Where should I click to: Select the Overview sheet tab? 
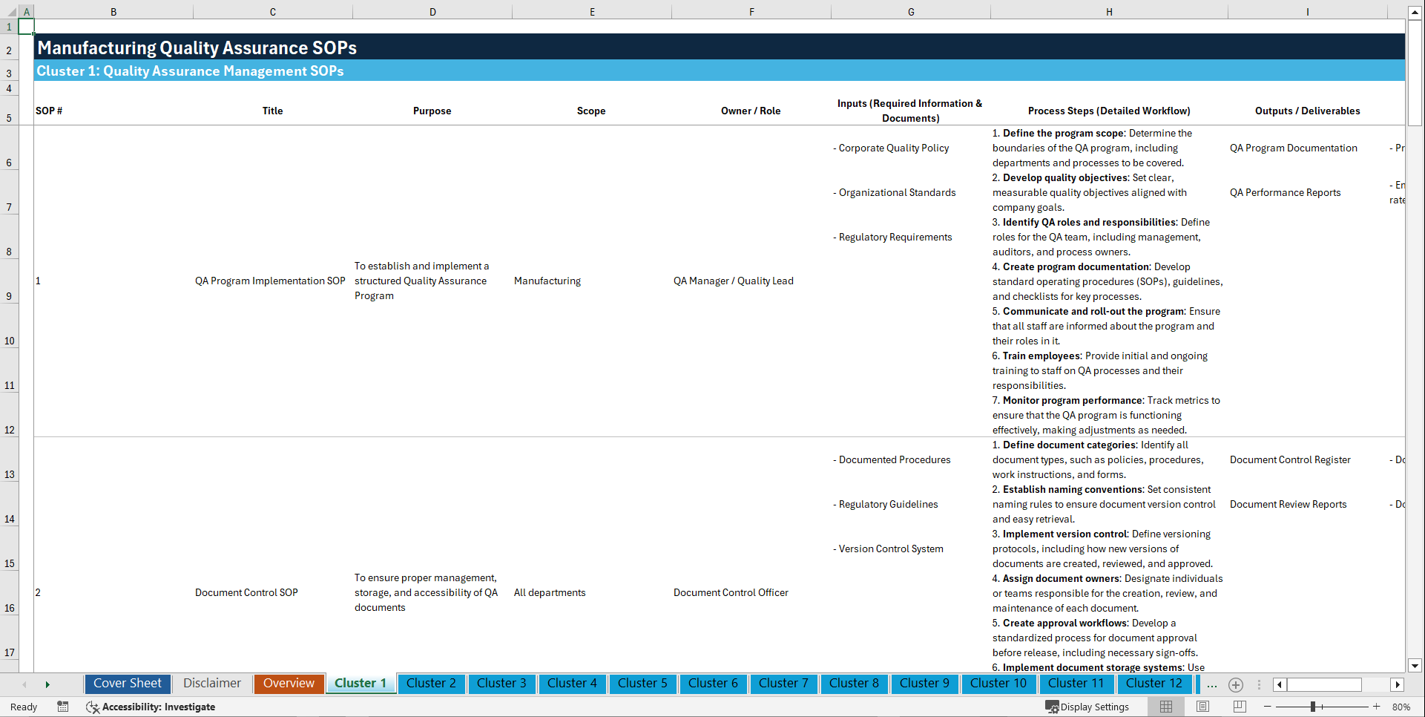coord(289,684)
